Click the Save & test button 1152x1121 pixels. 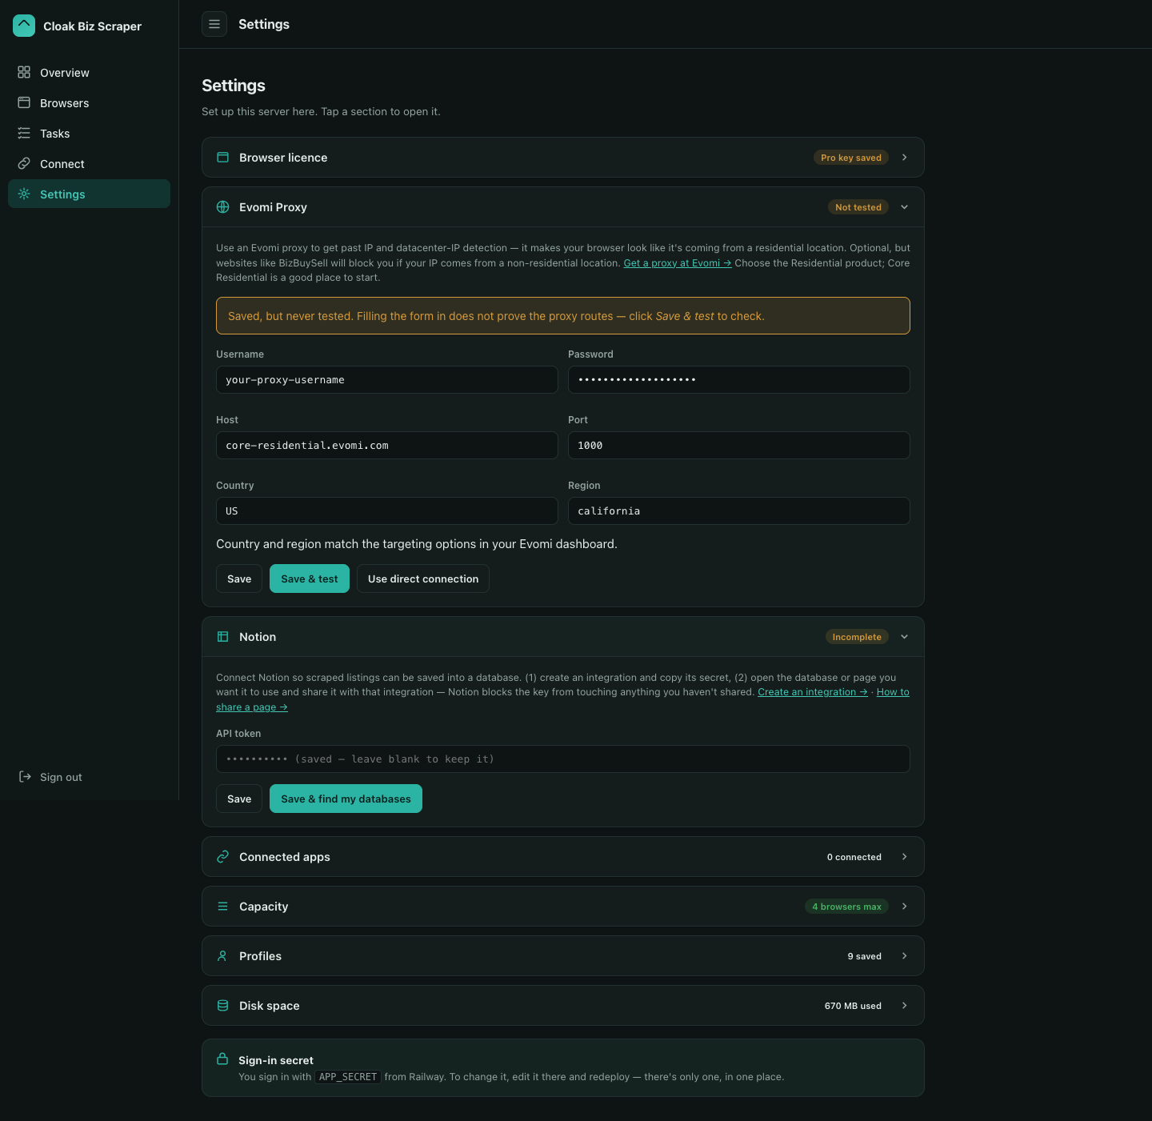310,579
